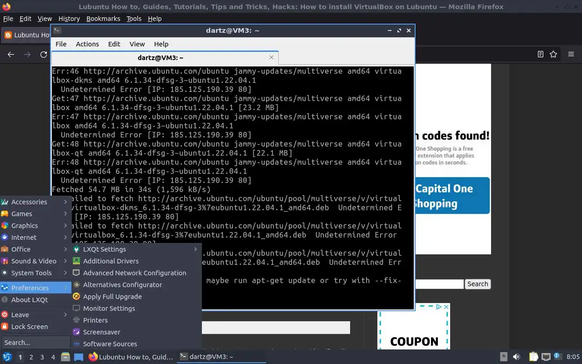Click the clock showing 8:05
Screen dimensions: 582x364
573,357
